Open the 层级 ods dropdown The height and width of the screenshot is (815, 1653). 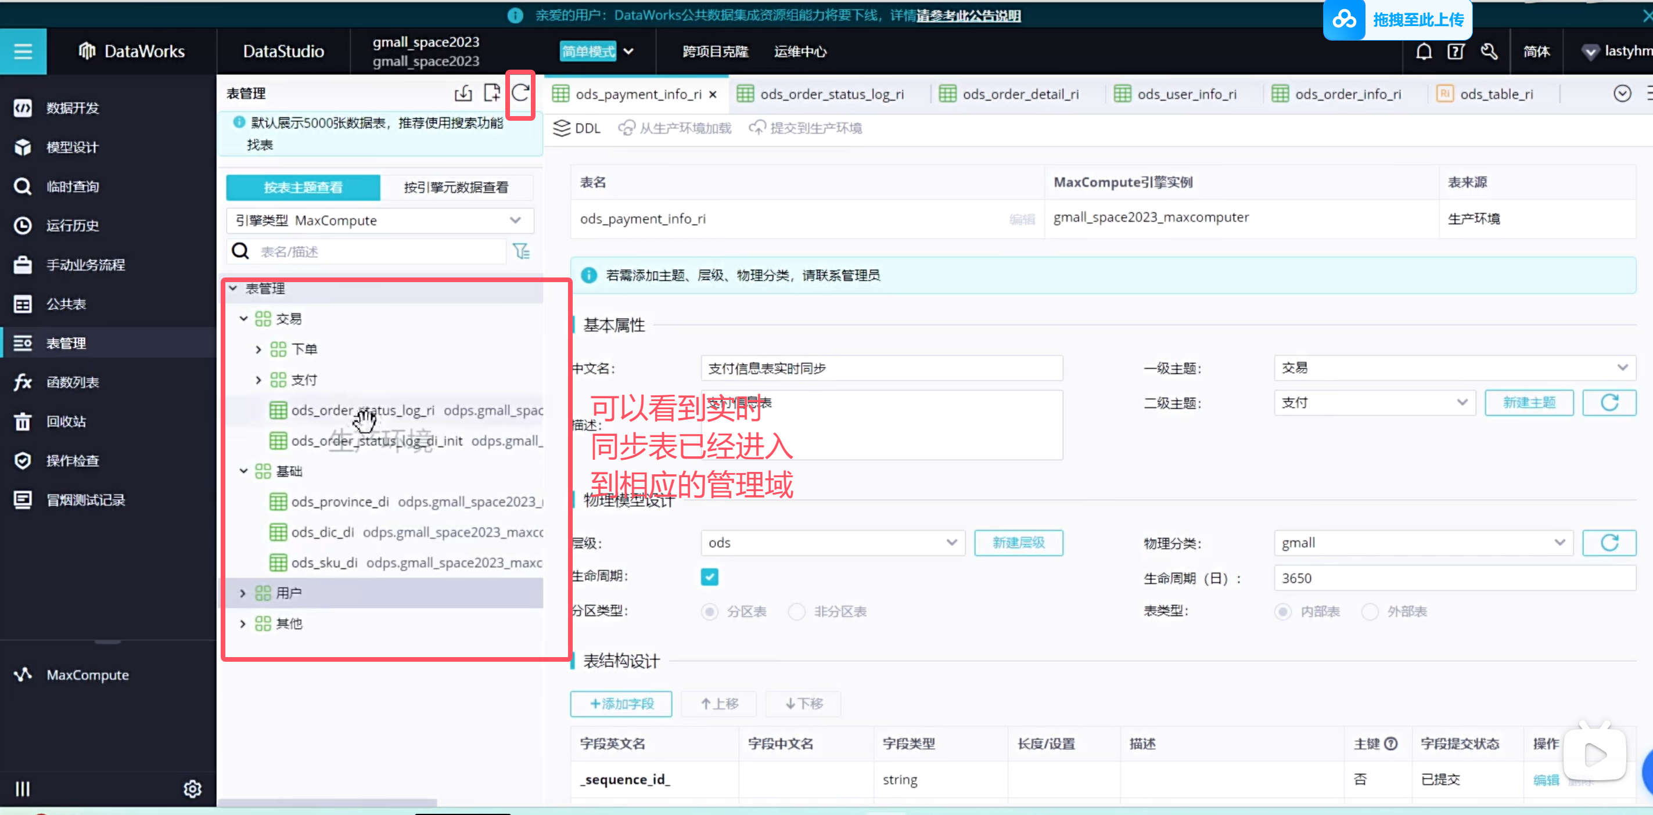[832, 543]
